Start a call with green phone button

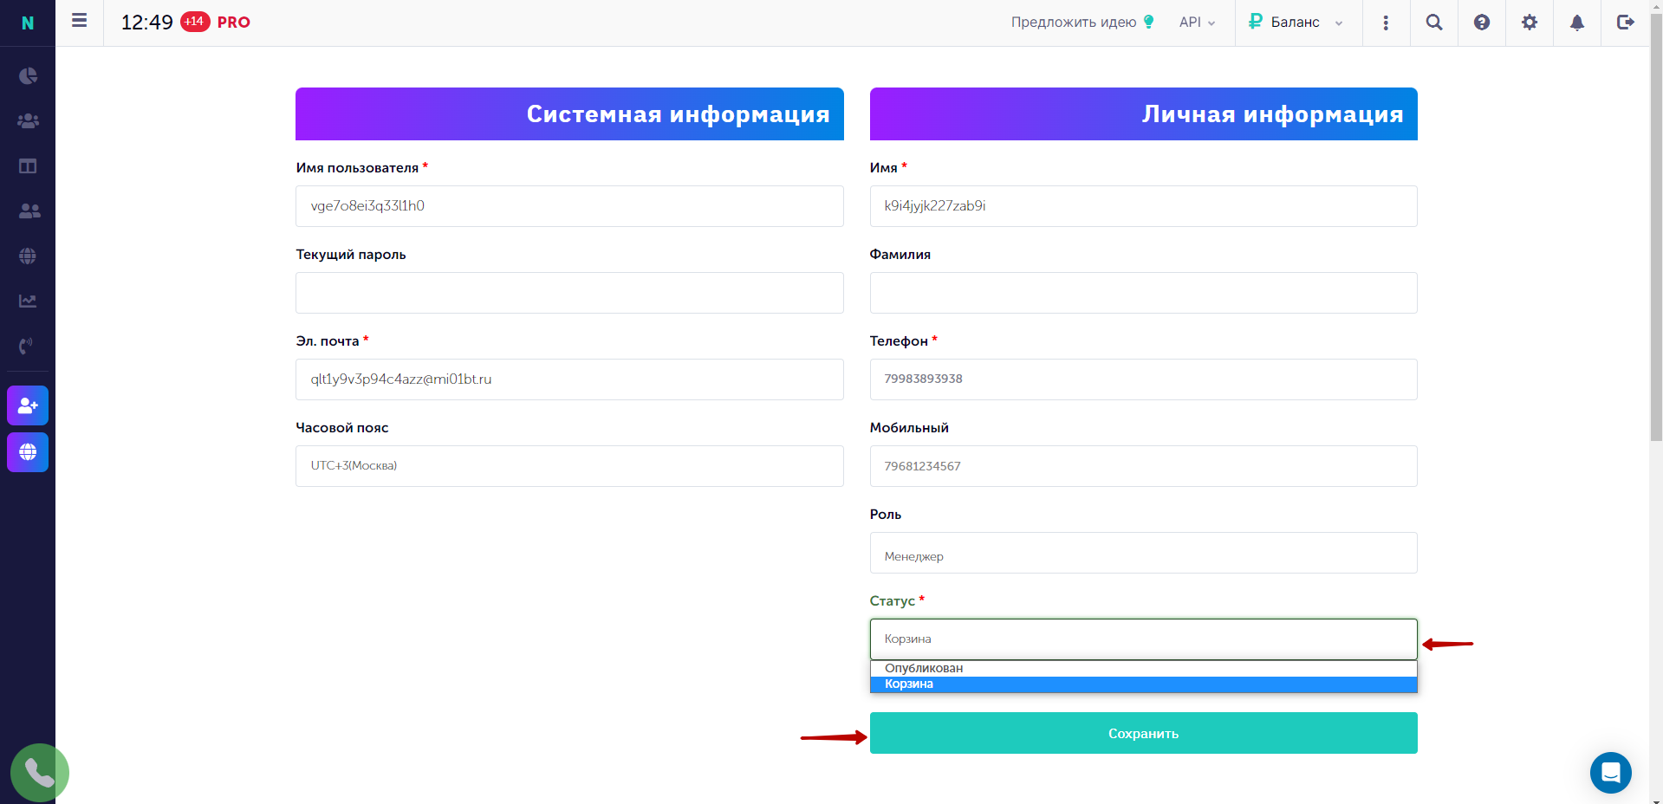click(40, 772)
